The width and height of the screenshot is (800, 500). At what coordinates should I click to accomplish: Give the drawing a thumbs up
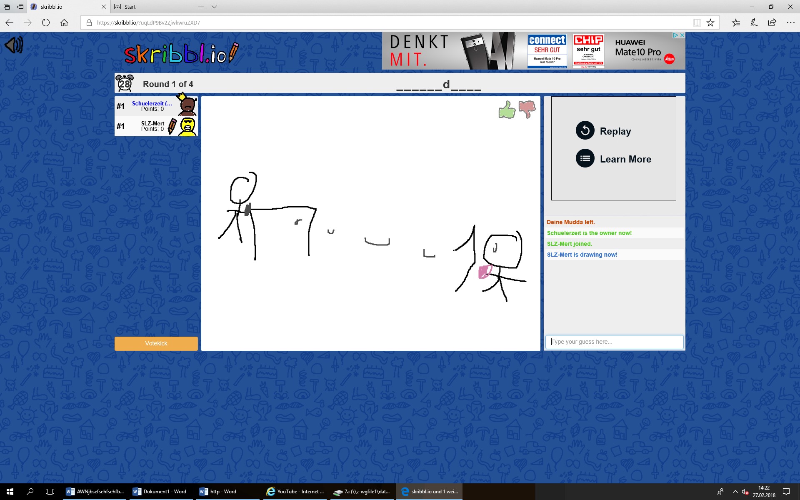click(x=507, y=110)
